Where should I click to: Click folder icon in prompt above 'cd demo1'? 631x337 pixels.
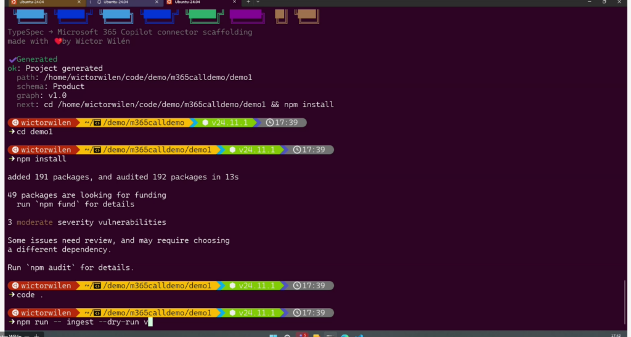pyautogui.click(x=97, y=123)
